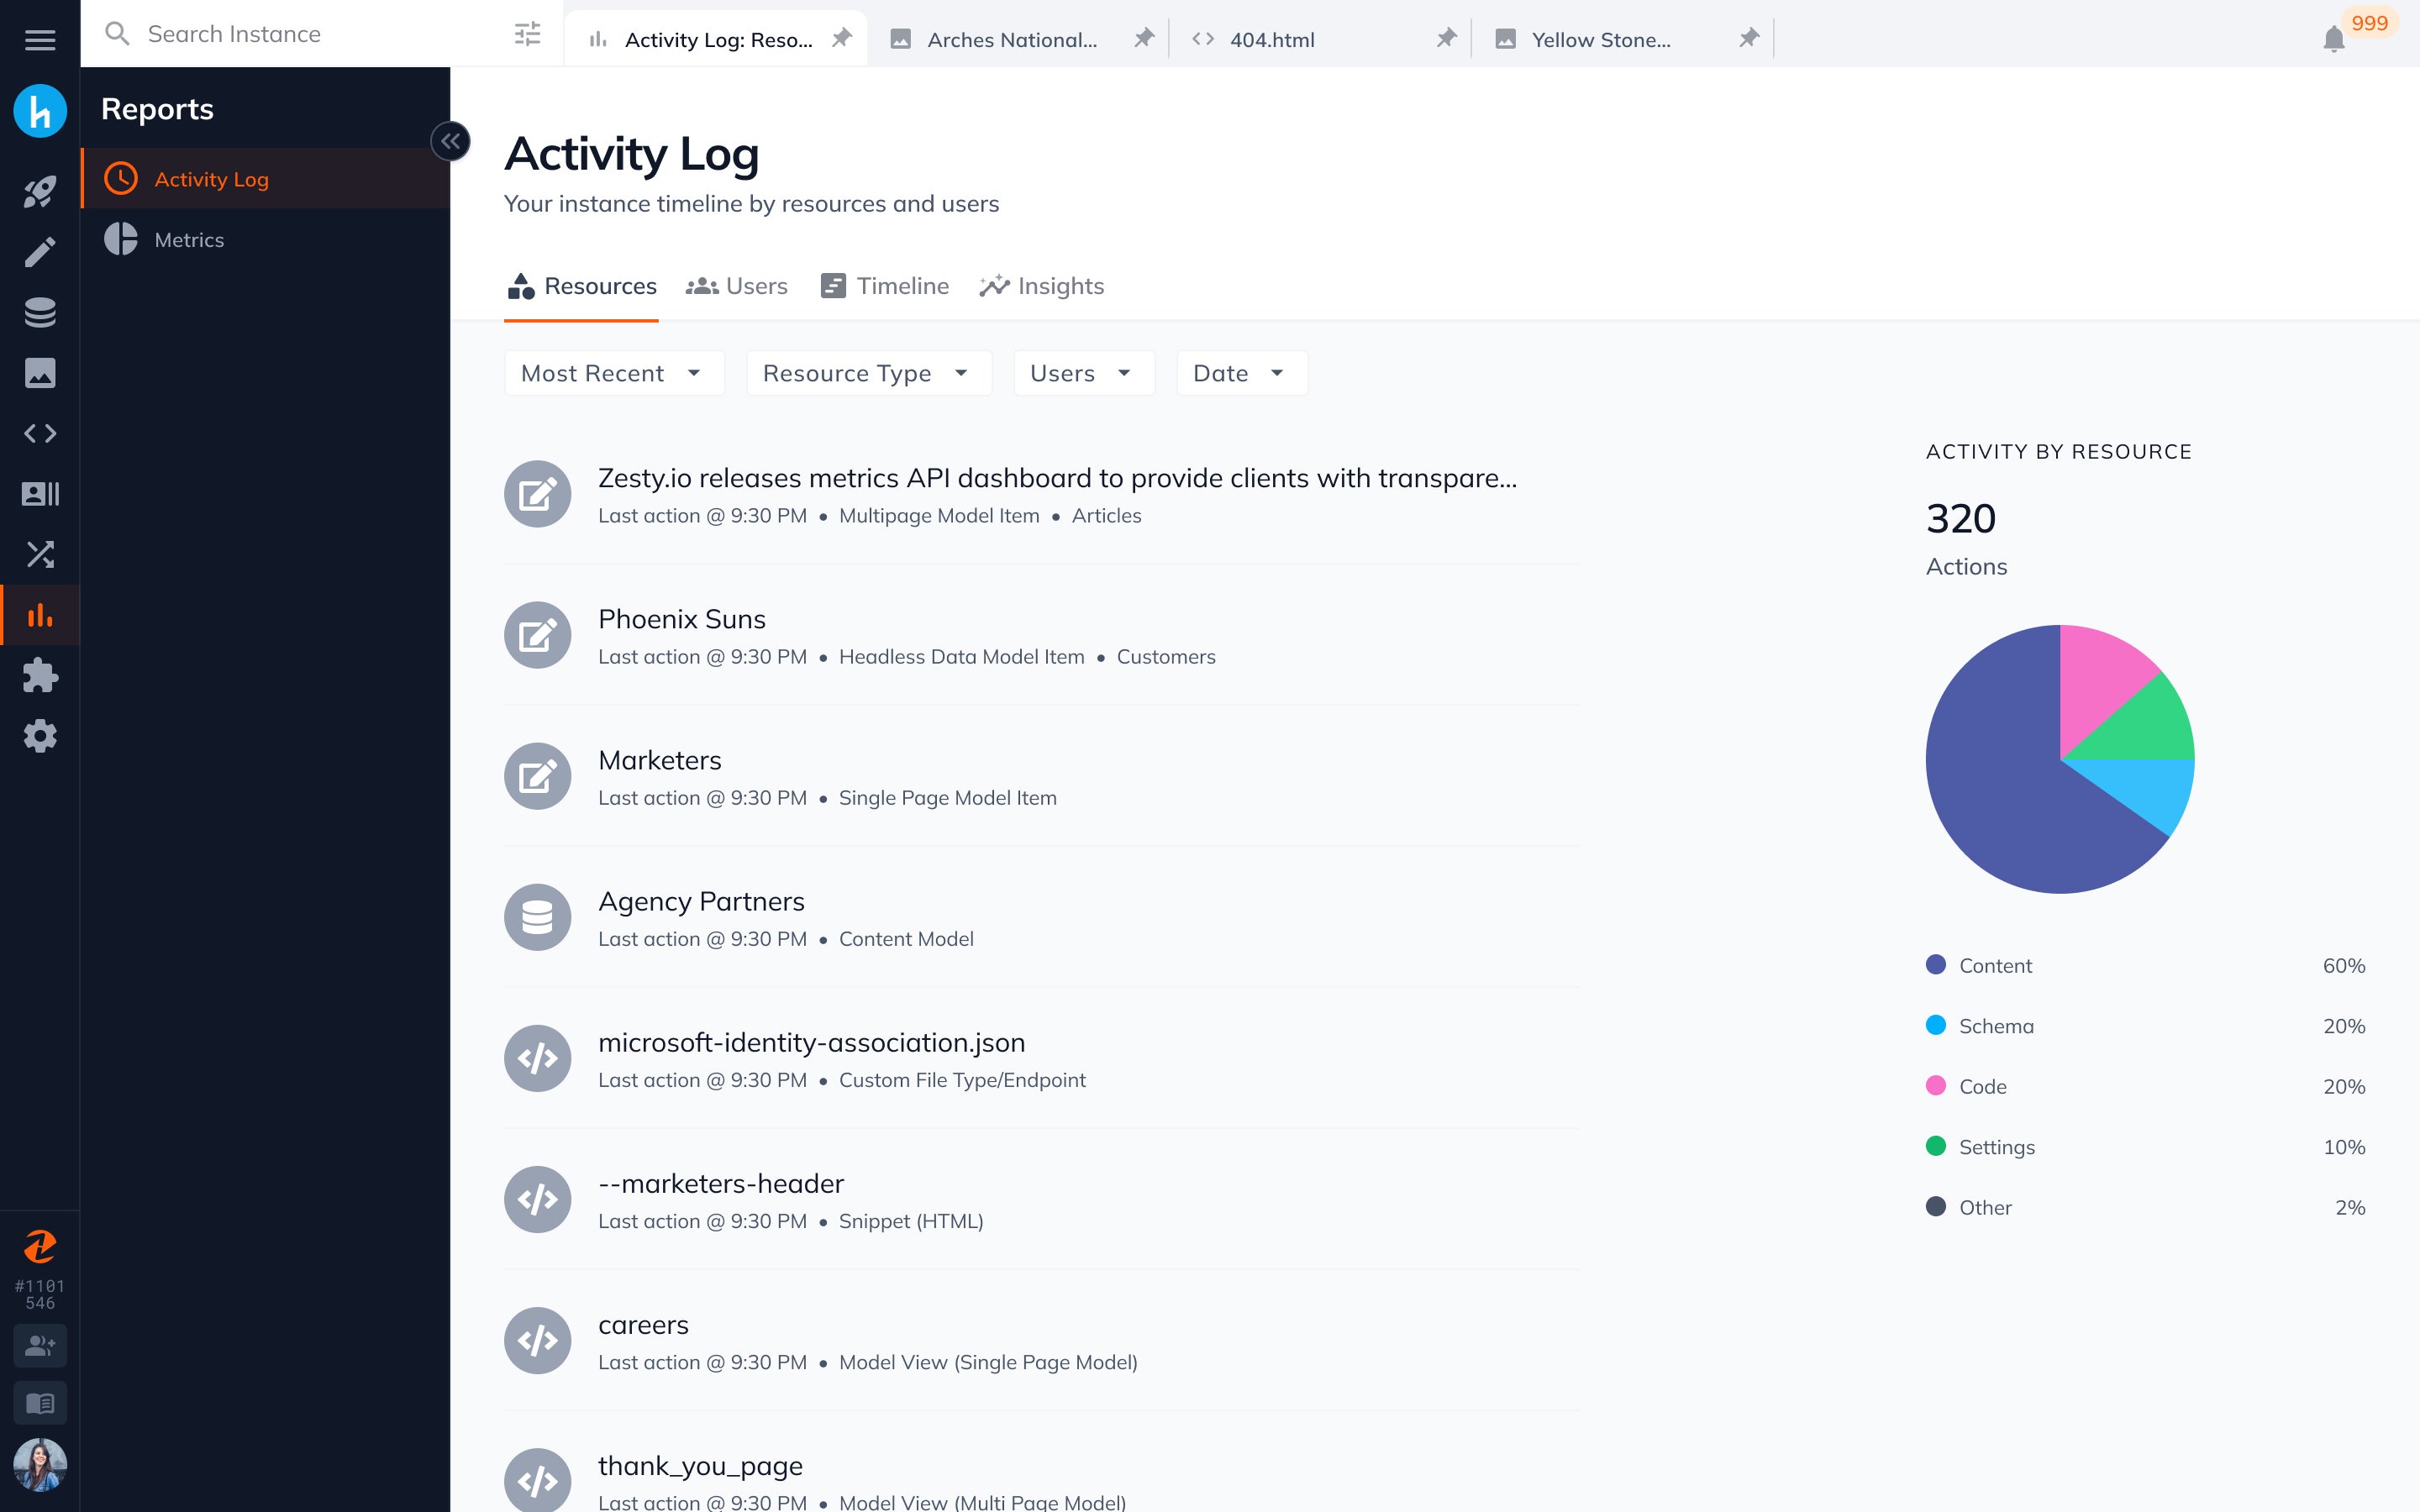Screen dimensions: 2420x1512
Task: Unpin the Yellow Stone tab
Action: point(1748,38)
